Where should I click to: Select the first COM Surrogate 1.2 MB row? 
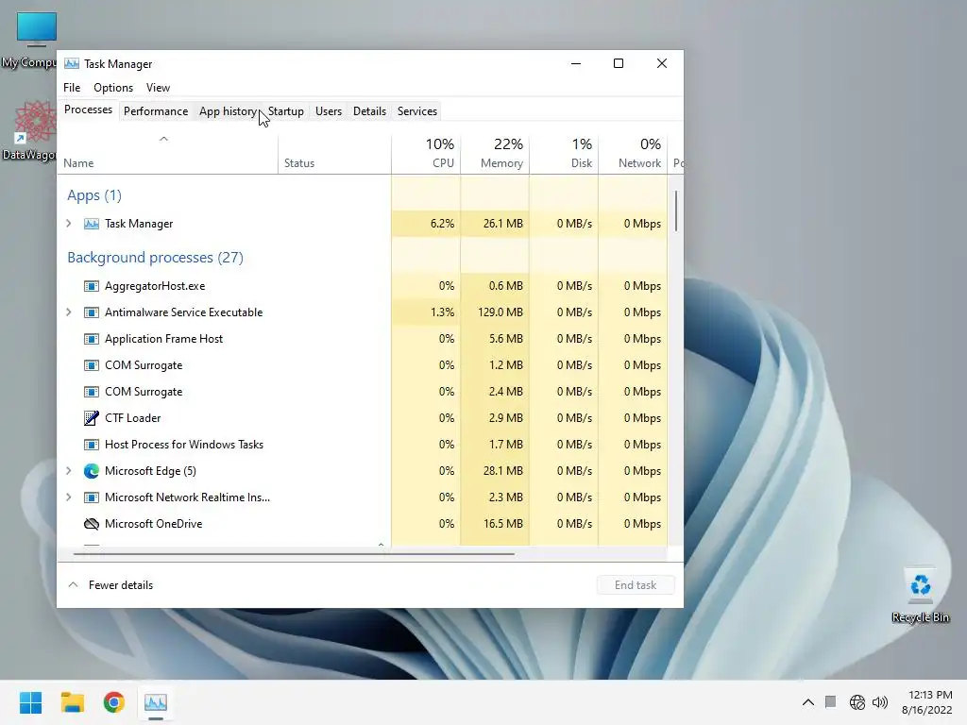[x=363, y=365]
